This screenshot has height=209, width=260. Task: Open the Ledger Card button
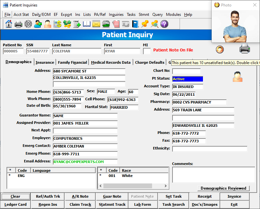coord(16,204)
